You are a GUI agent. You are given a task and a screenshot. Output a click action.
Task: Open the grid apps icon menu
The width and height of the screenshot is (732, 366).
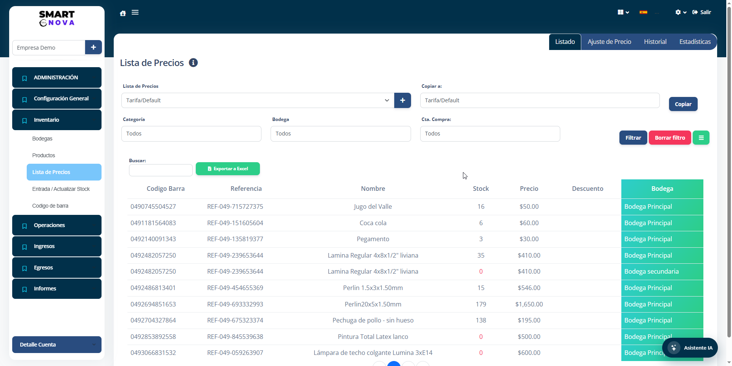[622, 12]
